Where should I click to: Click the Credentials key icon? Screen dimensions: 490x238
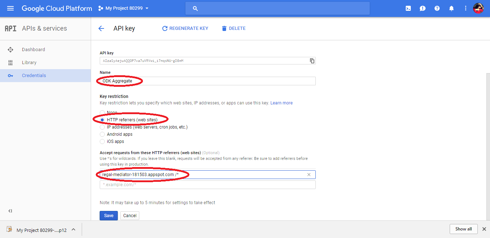click(10, 76)
